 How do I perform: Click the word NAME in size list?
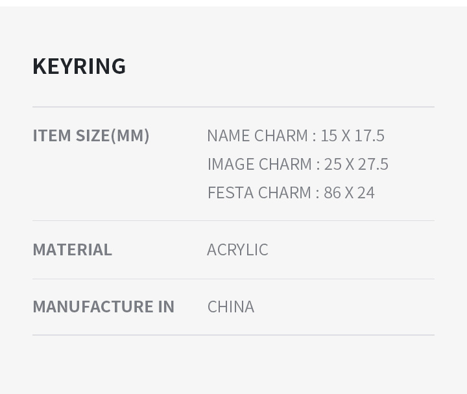pyautogui.click(x=228, y=135)
